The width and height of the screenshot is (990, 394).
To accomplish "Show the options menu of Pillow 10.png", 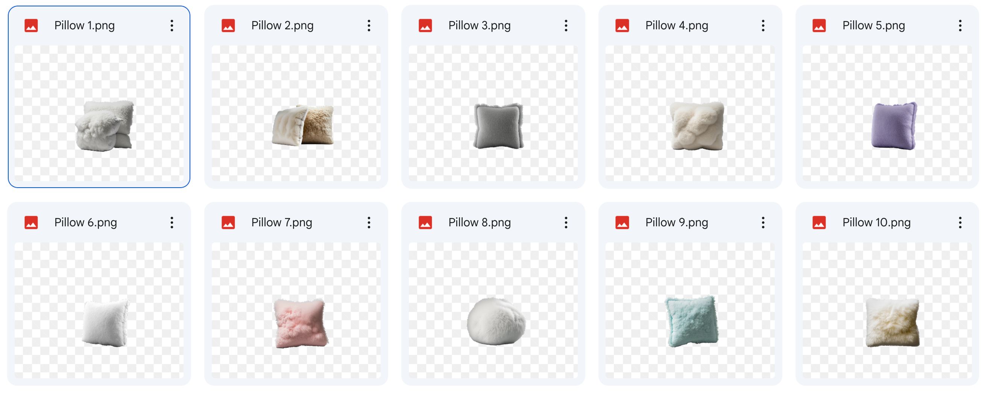I will pyautogui.click(x=960, y=223).
